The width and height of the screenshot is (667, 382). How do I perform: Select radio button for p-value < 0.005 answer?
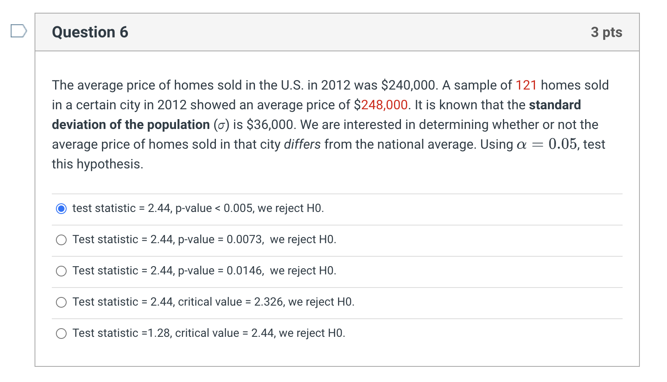(61, 209)
